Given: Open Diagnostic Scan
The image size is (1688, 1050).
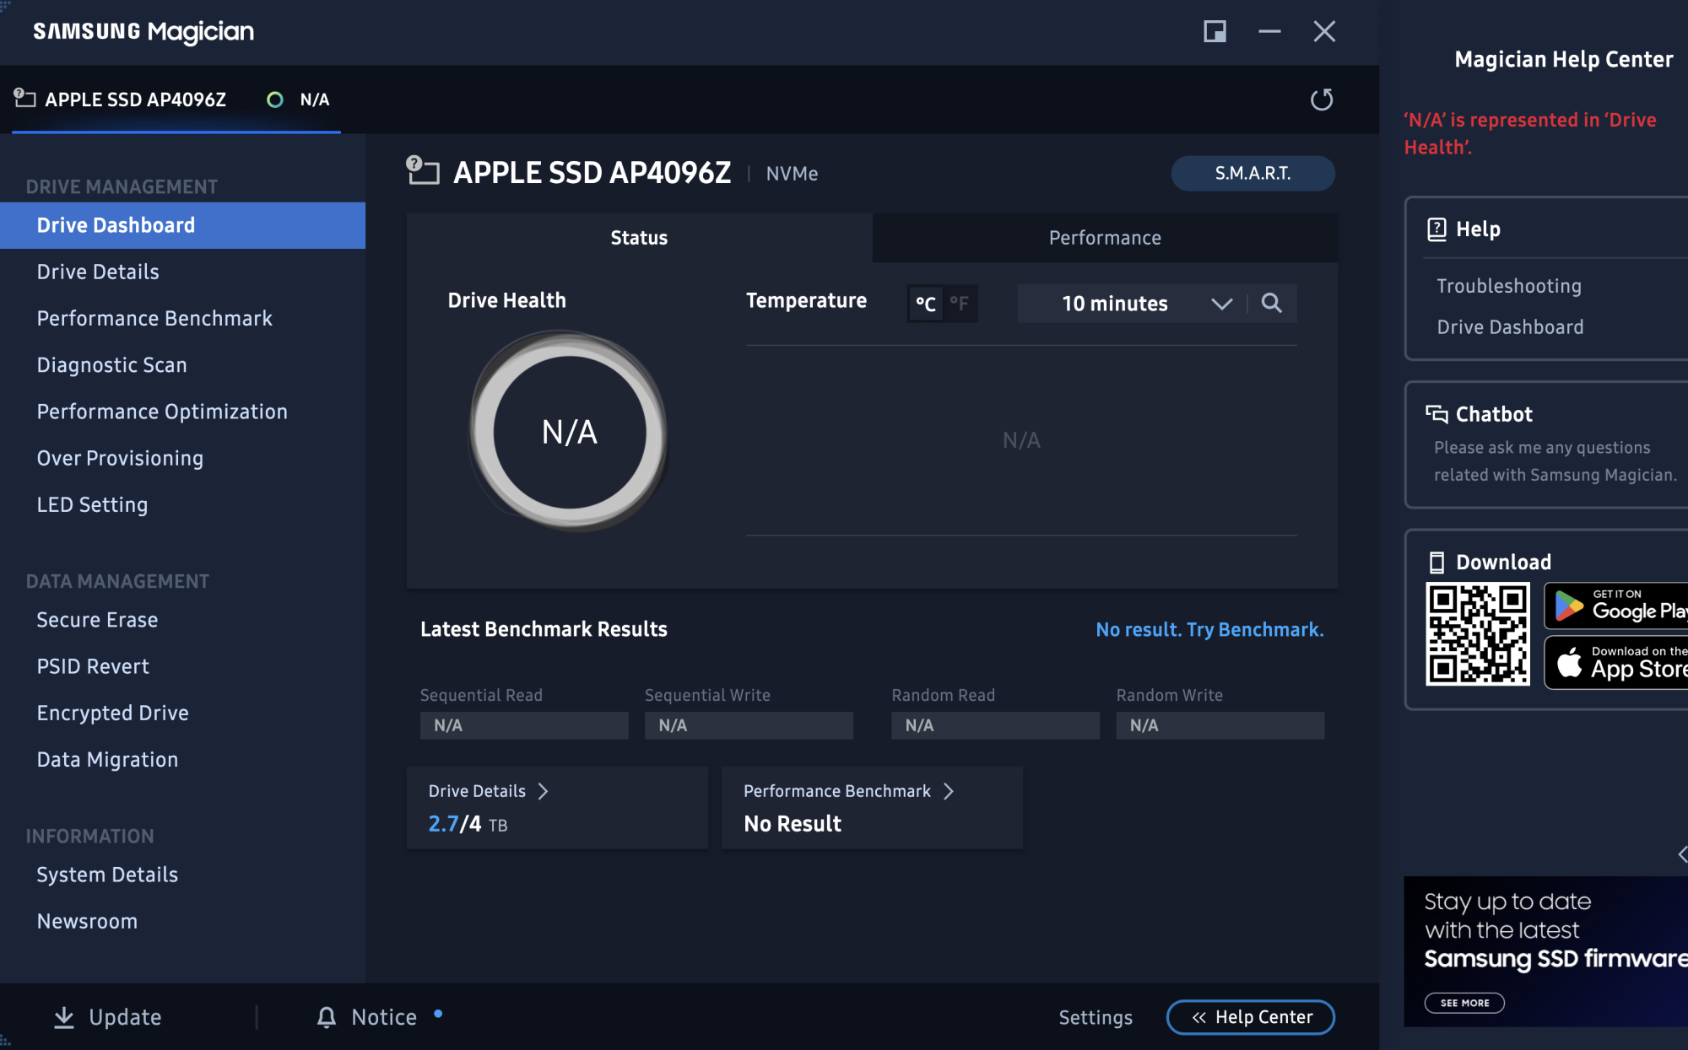Looking at the screenshot, I should (111, 364).
